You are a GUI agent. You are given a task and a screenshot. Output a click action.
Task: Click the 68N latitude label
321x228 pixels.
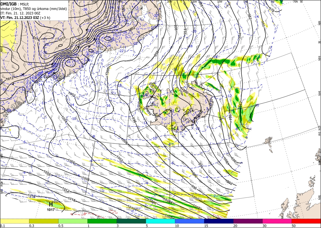click(319, 23)
